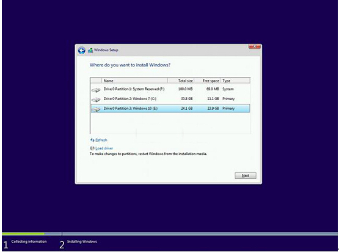This screenshot has width=339, height=252.
Task: Click drive icon for Windows 7 partition
Action: click(x=96, y=99)
